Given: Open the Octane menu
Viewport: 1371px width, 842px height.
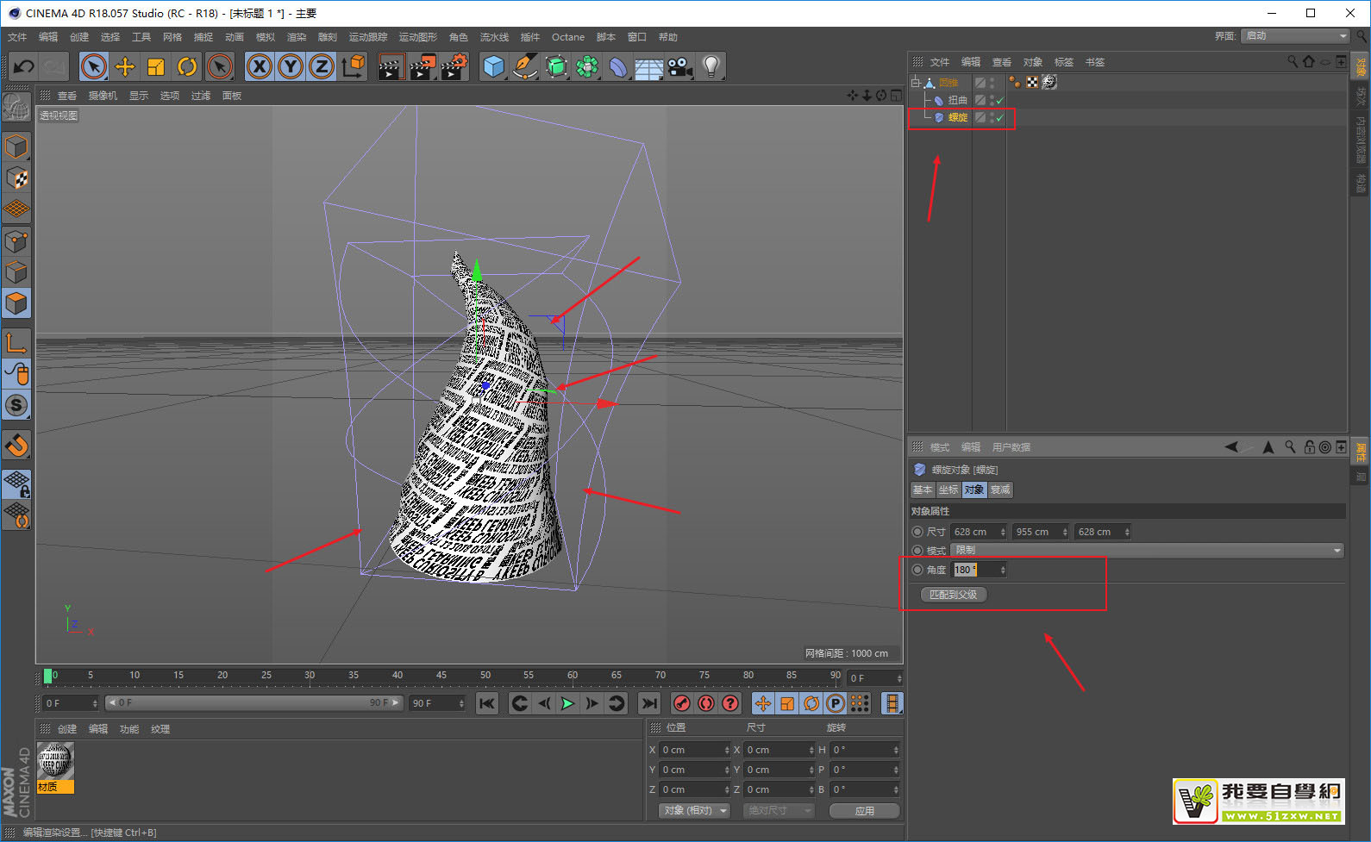Looking at the screenshot, I should point(567,37).
